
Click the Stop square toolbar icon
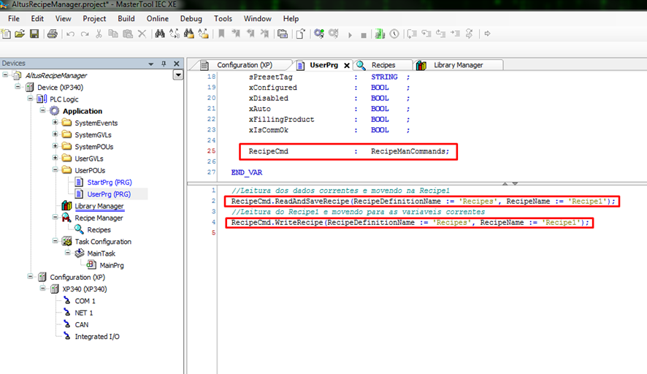pyautogui.click(x=364, y=34)
